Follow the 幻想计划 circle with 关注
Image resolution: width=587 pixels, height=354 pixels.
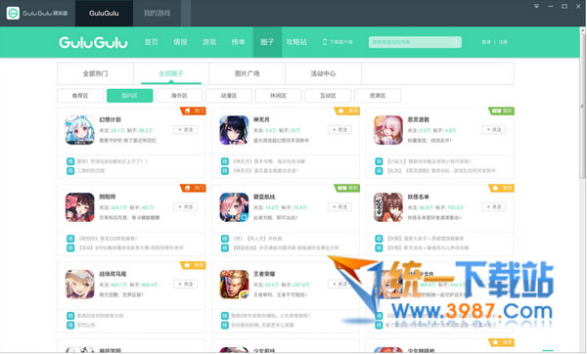tap(185, 130)
